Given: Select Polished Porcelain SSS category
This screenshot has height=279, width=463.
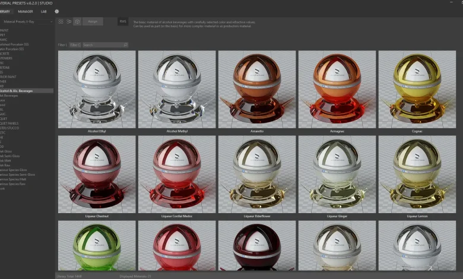Looking at the screenshot, I should point(14,45).
